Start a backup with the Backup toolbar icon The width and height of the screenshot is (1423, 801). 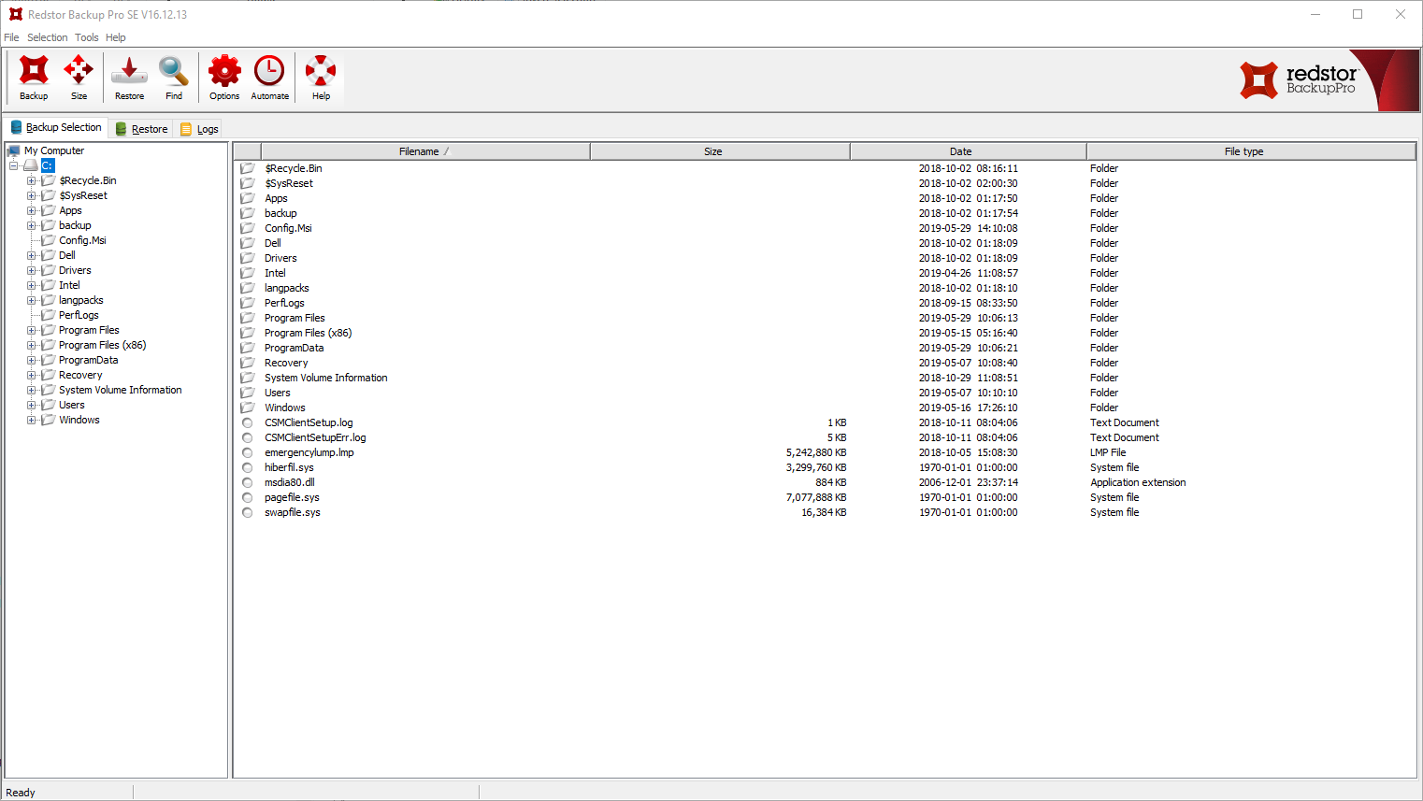tap(34, 78)
